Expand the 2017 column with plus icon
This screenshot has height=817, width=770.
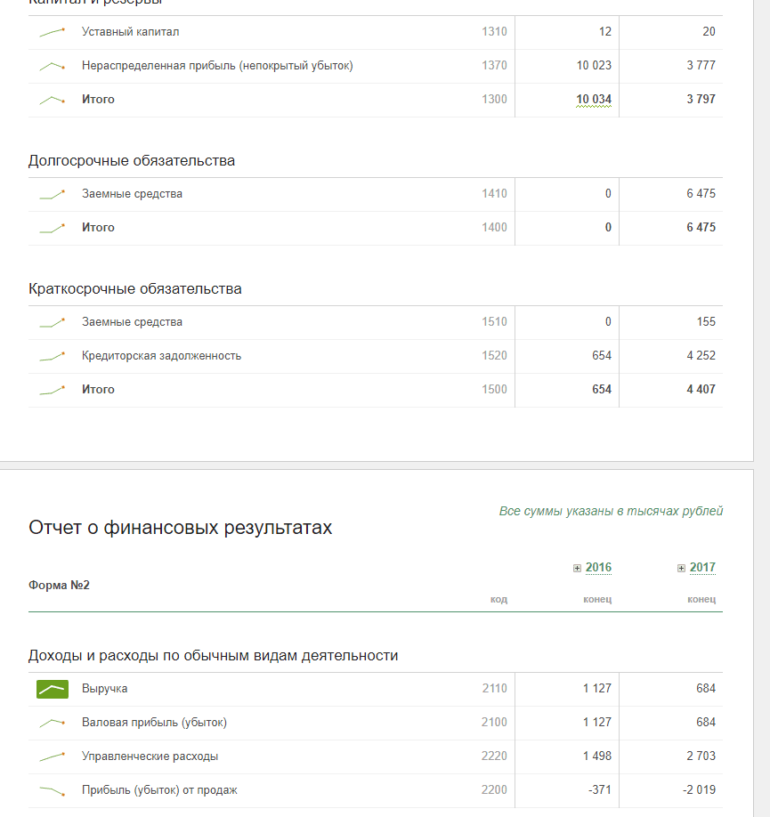681,568
